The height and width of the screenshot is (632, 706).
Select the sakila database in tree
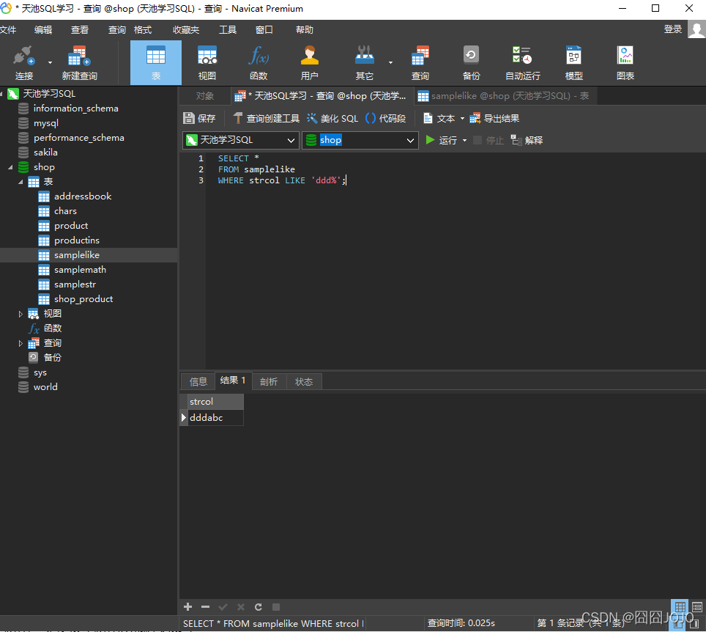[x=45, y=153]
